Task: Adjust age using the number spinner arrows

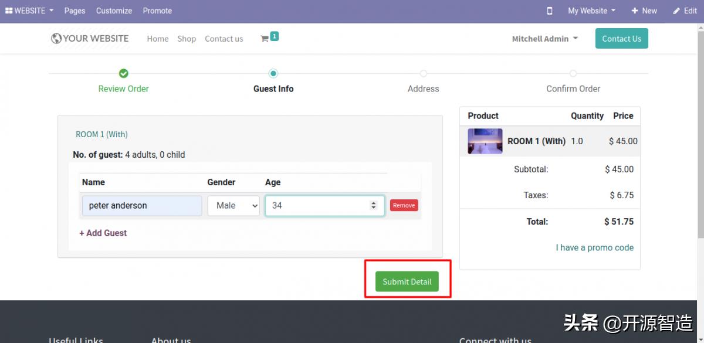Action: tap(373, 206)
